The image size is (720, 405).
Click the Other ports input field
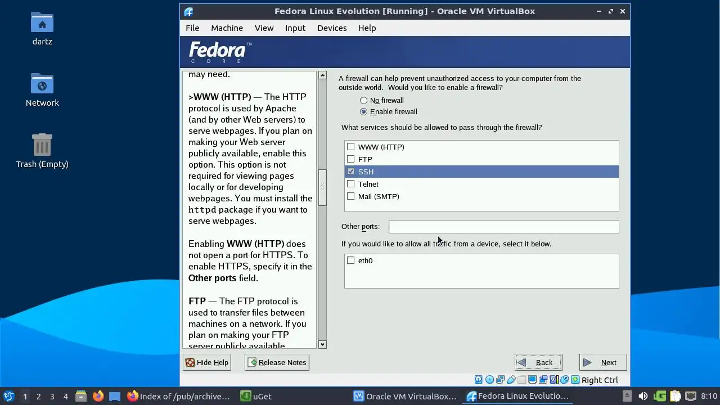503,226
